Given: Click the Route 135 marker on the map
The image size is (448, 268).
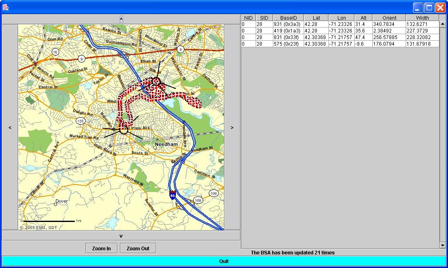Looking at the screenshot, I should click(80, 121).
